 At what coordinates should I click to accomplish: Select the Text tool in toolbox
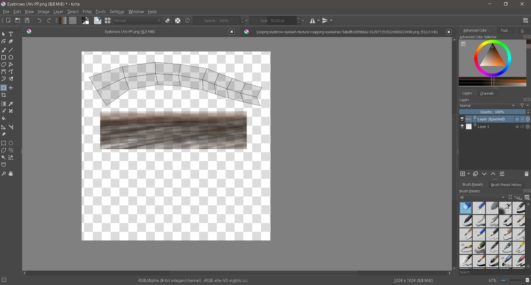(11, 34)
